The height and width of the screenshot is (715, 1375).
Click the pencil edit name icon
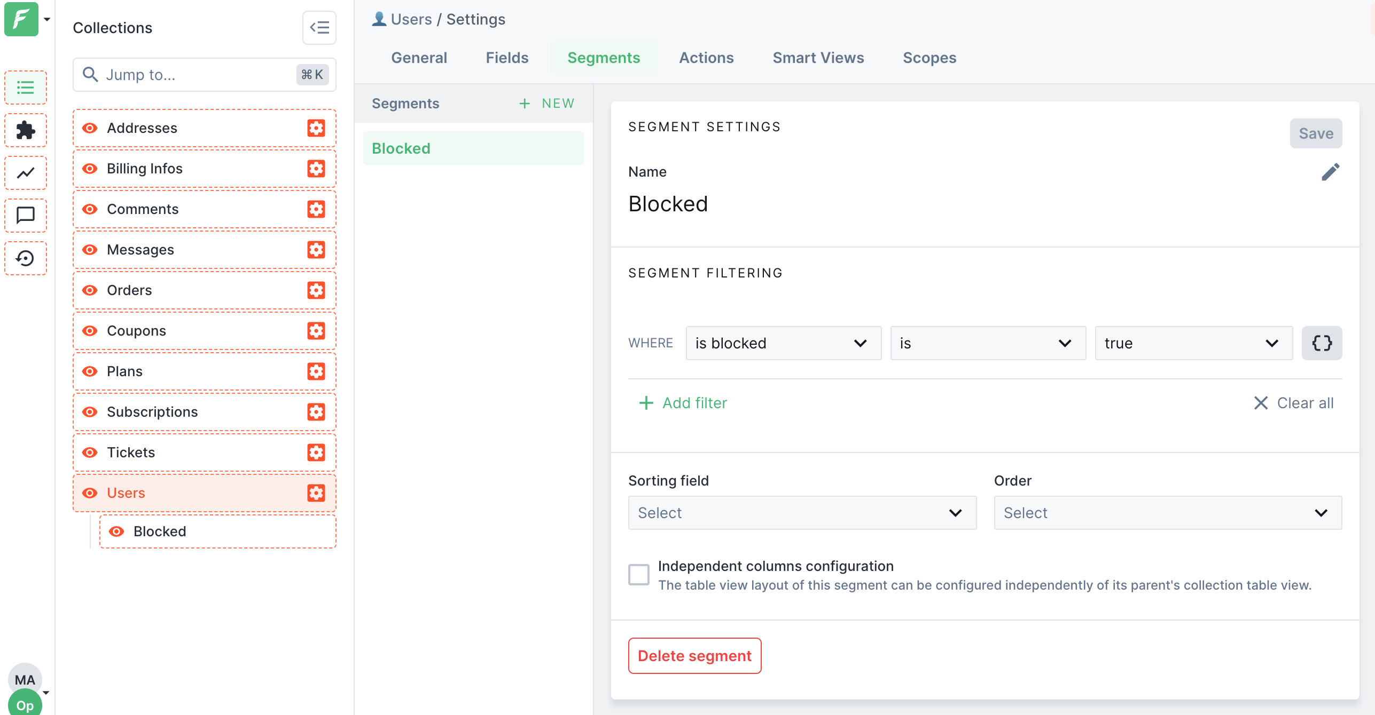click(x=1330, y=172)
